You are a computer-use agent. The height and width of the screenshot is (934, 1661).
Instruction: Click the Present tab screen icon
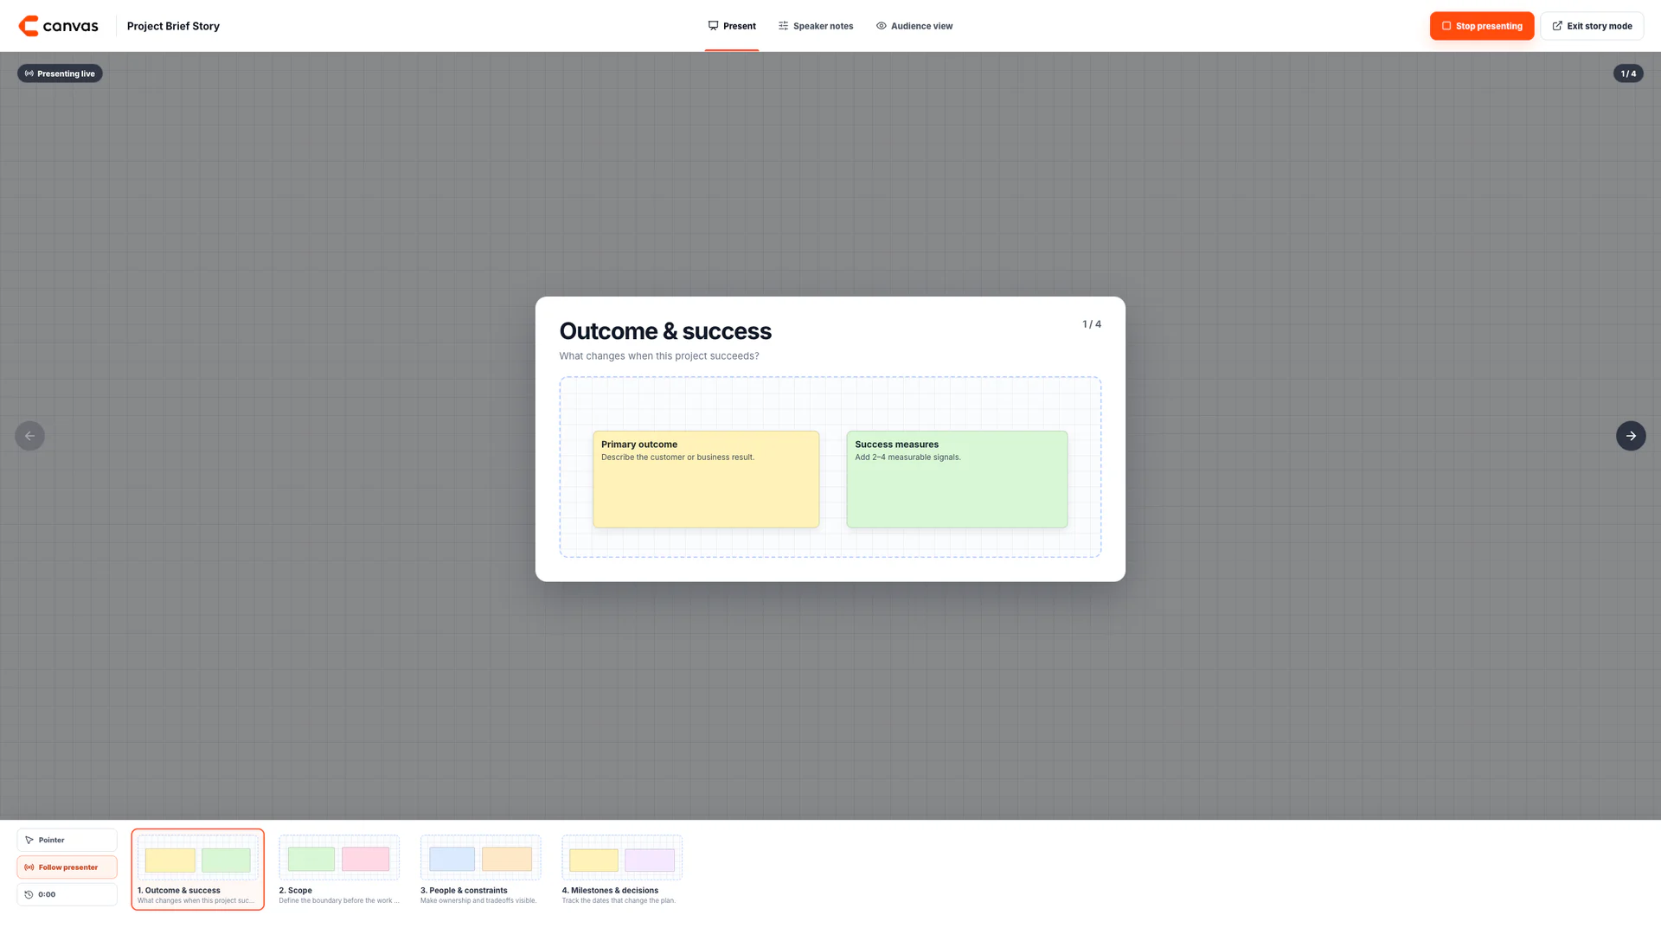coord(713,26)
